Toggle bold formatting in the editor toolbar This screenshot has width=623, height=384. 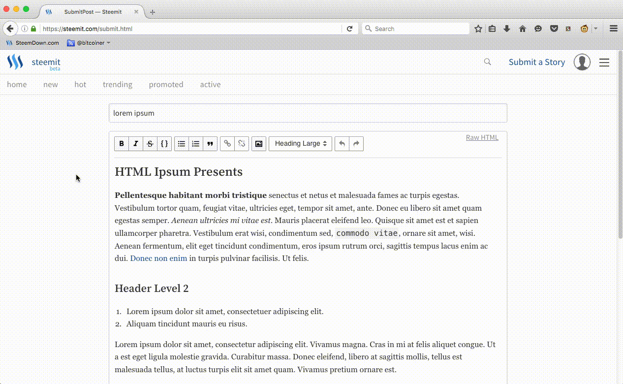pos(122,144)
